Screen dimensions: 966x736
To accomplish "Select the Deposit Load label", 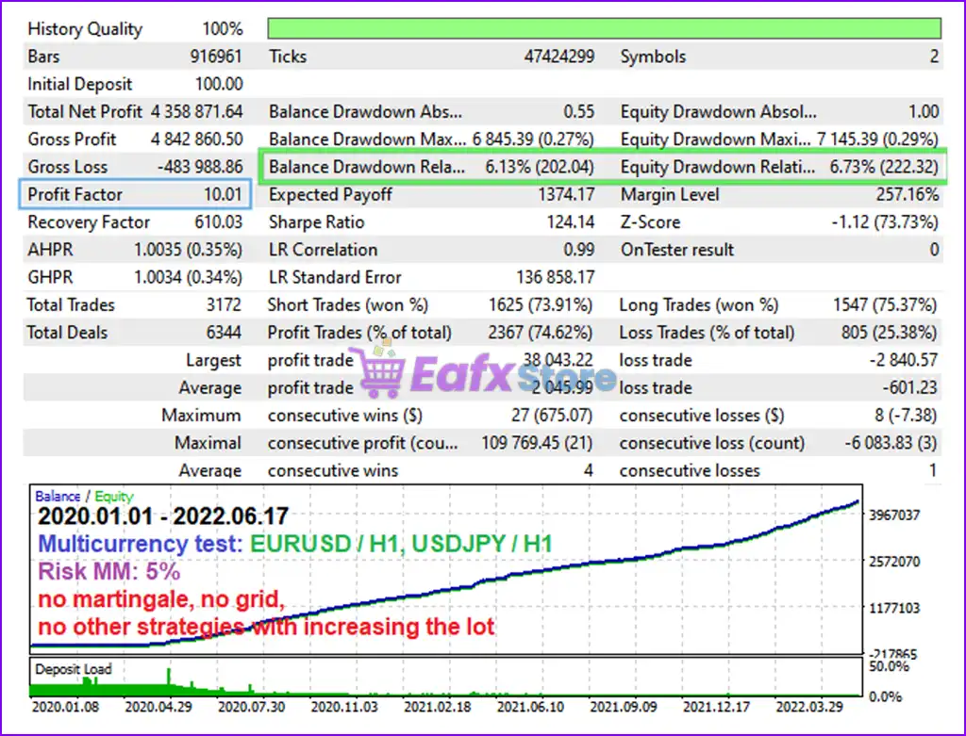I will pyautogui.click(x=74, y=669).
